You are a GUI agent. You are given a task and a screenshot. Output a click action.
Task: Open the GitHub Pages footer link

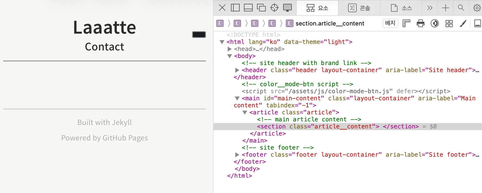125,138
